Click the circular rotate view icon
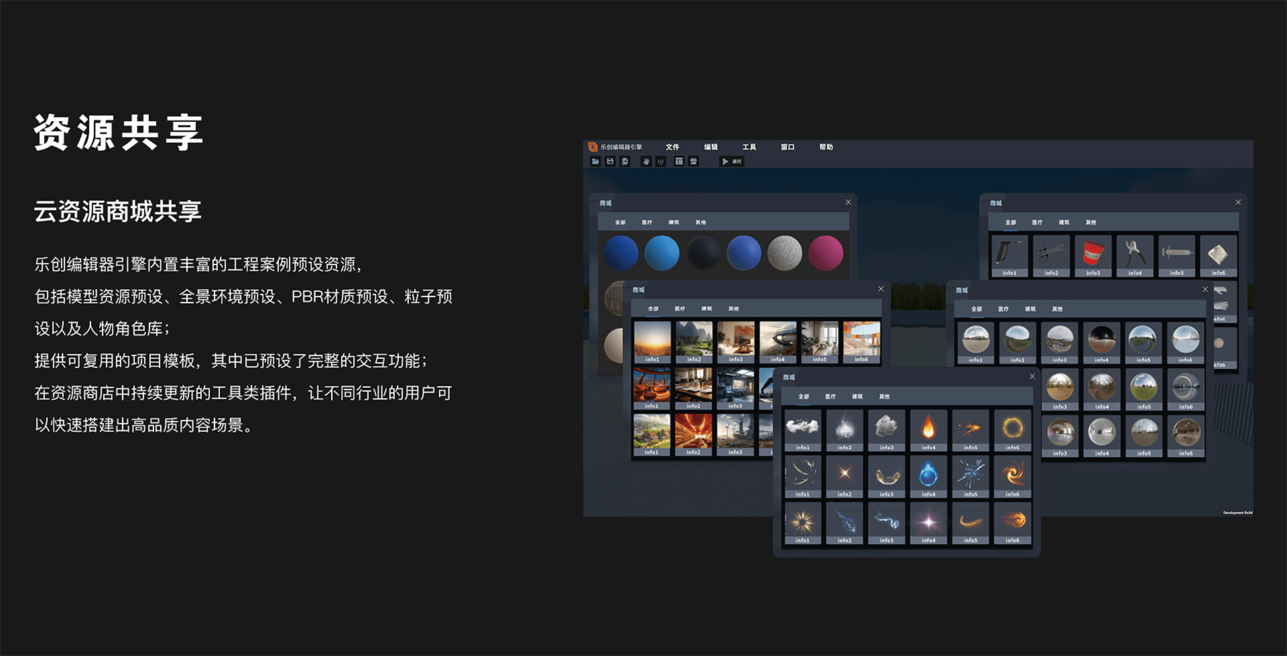 (x=661, y=161)
